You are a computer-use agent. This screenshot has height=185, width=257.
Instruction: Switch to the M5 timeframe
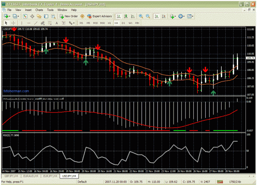tap(88, 23)
